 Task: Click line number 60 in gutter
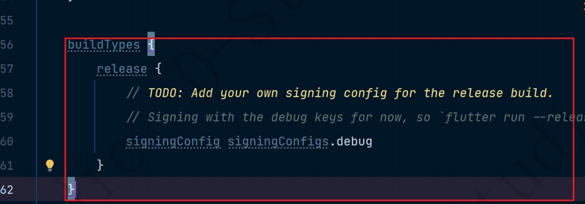[7, 142]
